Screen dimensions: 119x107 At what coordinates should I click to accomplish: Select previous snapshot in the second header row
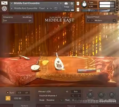[x=48, y=8]
